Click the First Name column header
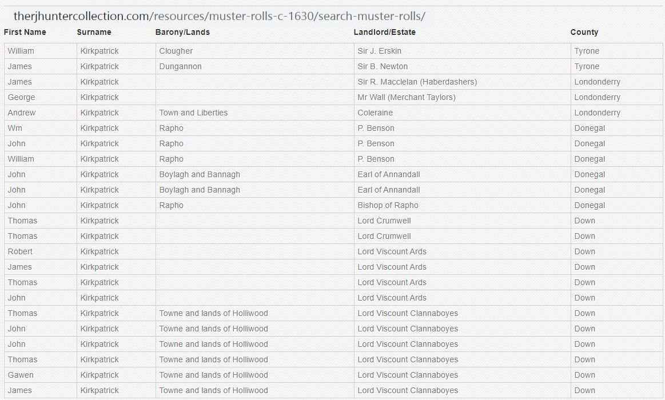 25,32
